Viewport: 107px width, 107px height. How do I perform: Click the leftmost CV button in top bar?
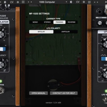[12, 2]
